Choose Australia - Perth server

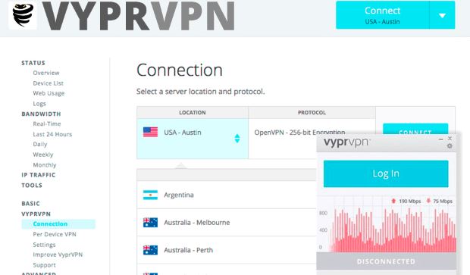[x=227, y=250]
